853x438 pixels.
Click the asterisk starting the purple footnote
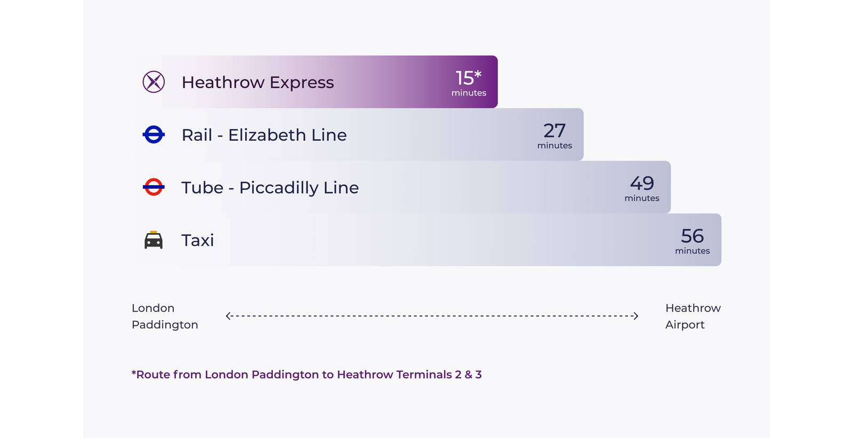tap(133, 373)
